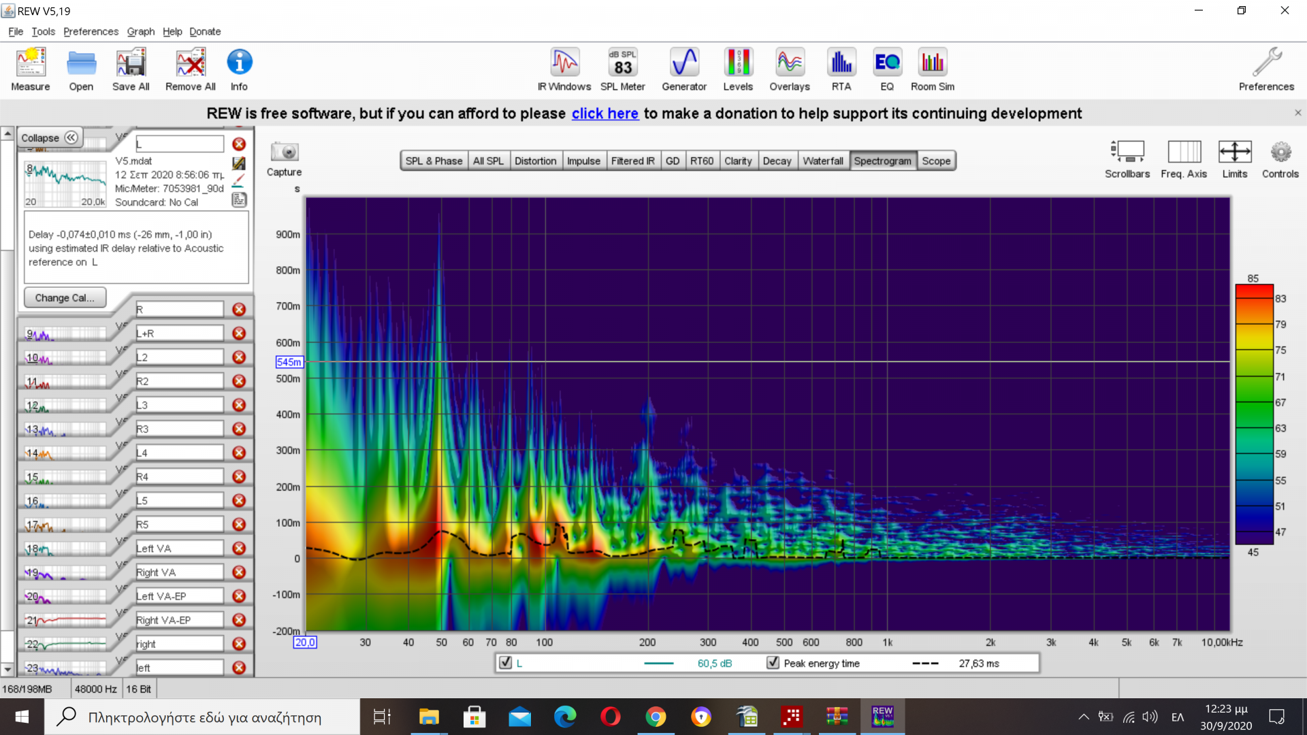Open the Preferences menu
Viewport: 1307px width, 735px height.
pyautogui.click(x=91, y=31)
